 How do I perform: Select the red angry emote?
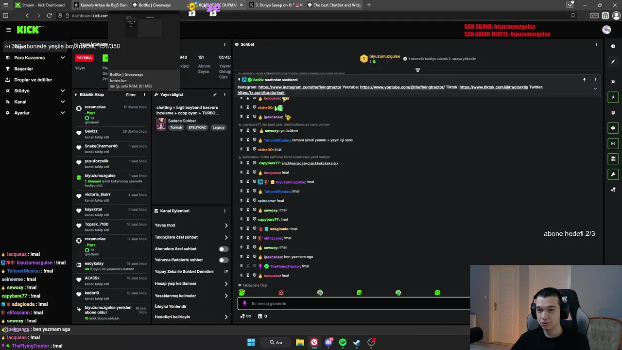(281, 293)
